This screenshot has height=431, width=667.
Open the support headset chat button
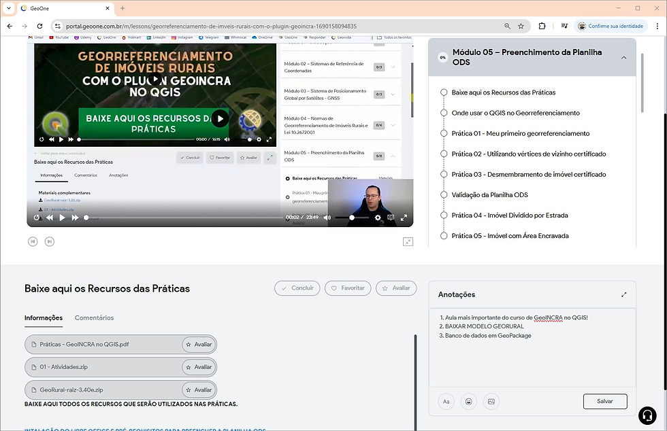[647, 415]
